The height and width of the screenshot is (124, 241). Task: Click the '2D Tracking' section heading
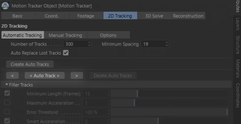coord(14,26)
